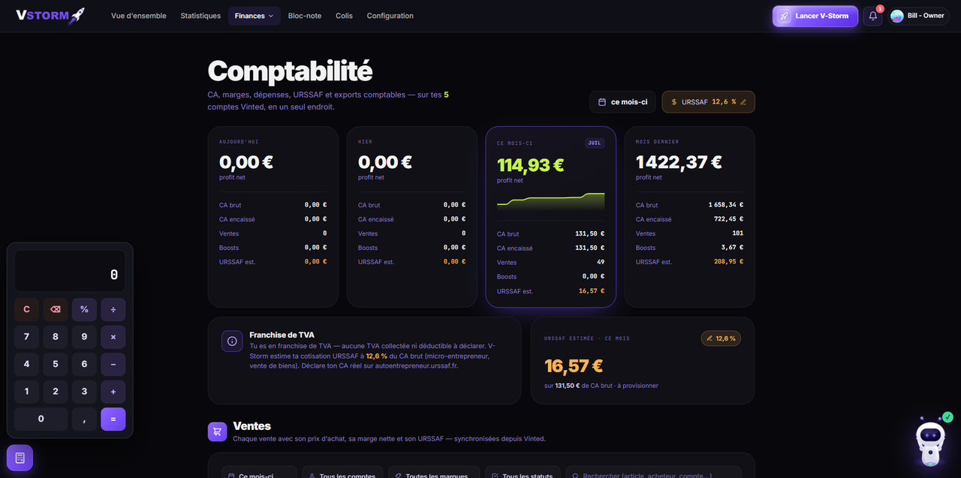961x478 pixels.
Task: Click calculator digit 9
Action: point(84,337)
